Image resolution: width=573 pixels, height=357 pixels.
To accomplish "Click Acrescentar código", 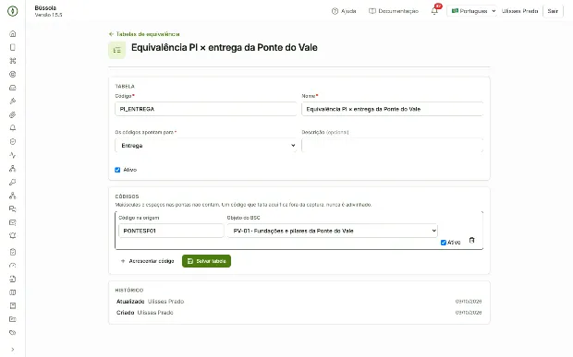I will pyautogui.click(x=148, y=261).
